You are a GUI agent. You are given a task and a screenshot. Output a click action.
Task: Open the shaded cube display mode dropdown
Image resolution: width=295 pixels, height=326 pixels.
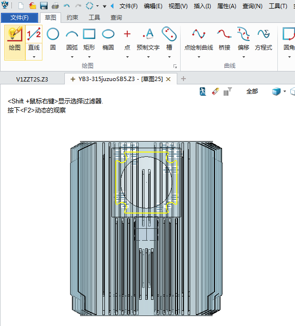point(285,92)
